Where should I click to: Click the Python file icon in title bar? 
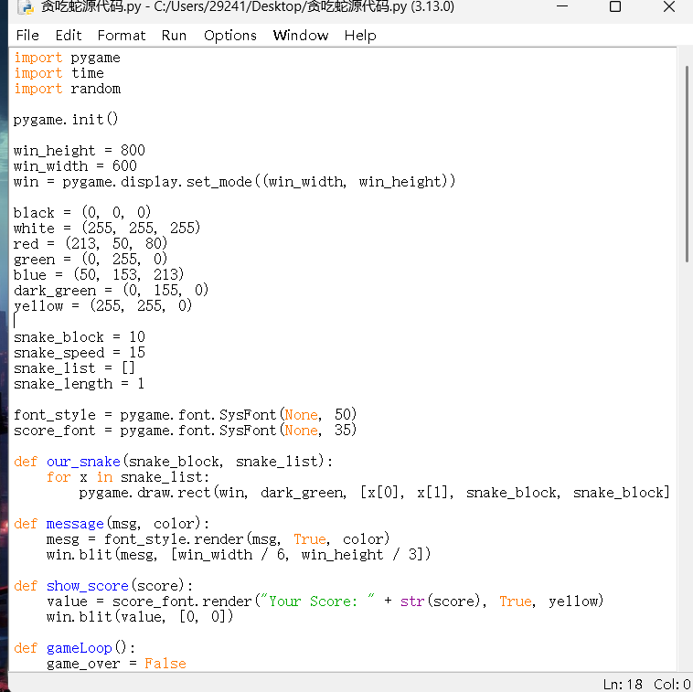click(x=26, y=7)
